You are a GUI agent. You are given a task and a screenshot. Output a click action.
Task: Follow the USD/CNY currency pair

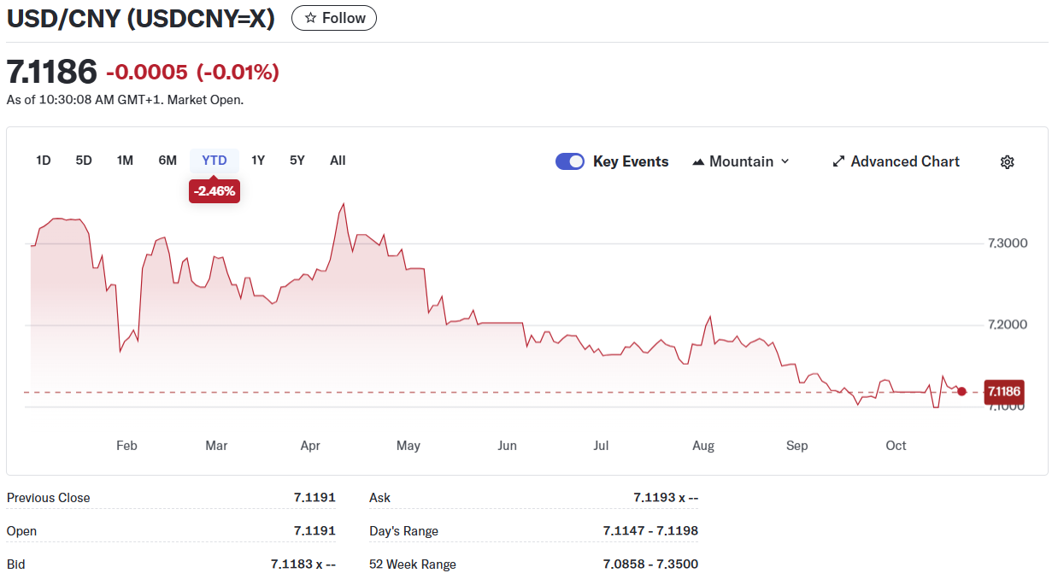click(x=334, y=18)
